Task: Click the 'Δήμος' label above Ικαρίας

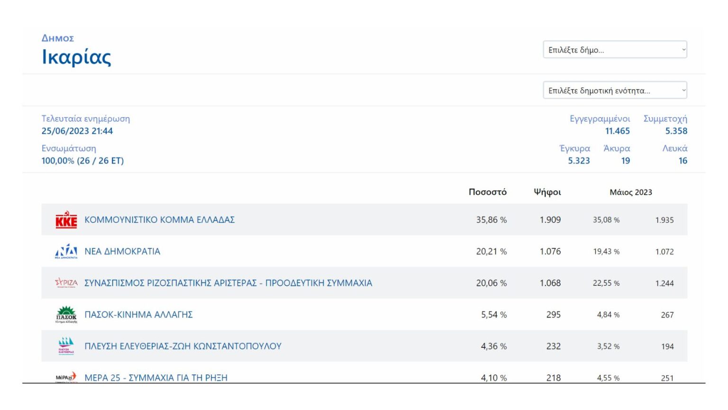Action: (x=58, y=38)
